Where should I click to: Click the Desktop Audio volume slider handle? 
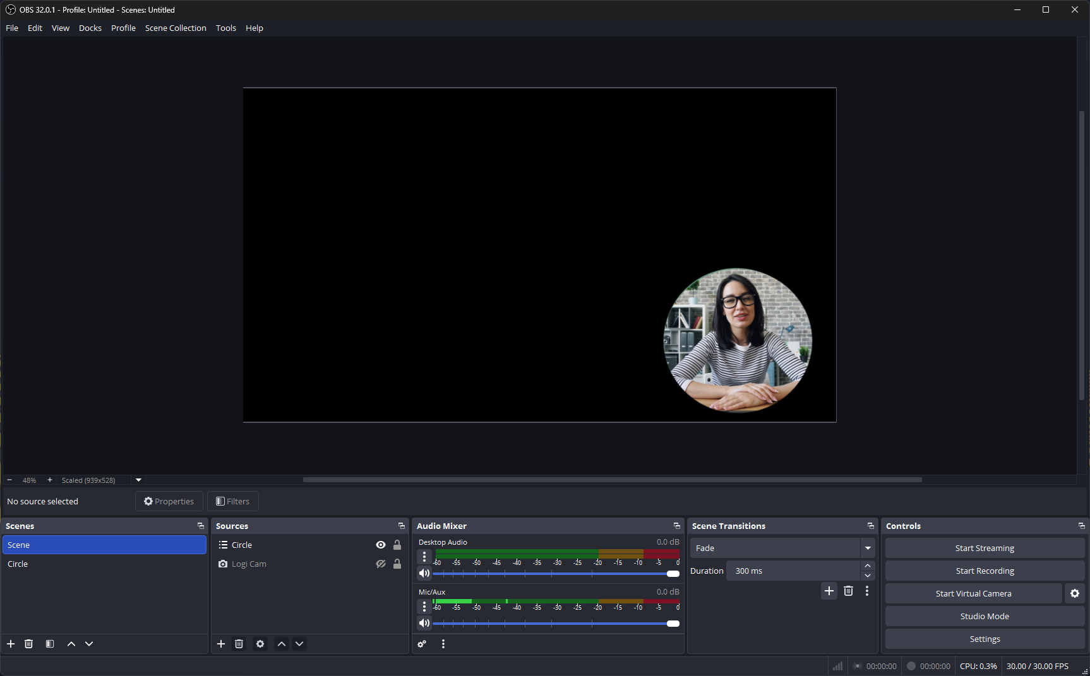click(x=673, y=574)
